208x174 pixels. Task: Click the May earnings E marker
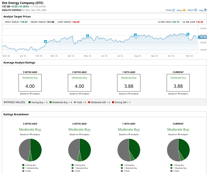point(87,36)
